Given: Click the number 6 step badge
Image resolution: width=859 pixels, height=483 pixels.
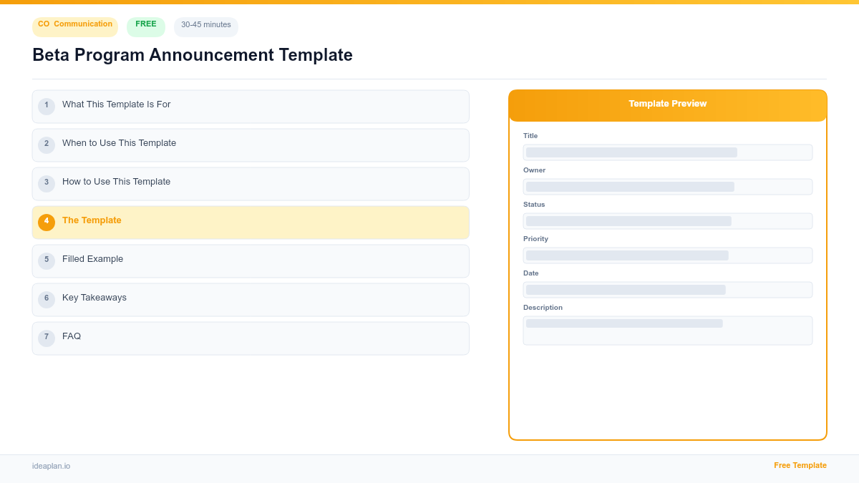Looking at the screenshot, I should pyautogui.click(x=47, y=300).
